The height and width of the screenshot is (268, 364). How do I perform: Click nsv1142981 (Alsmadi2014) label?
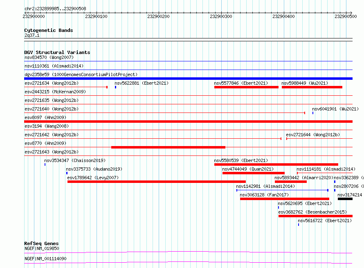click(265, 186)
